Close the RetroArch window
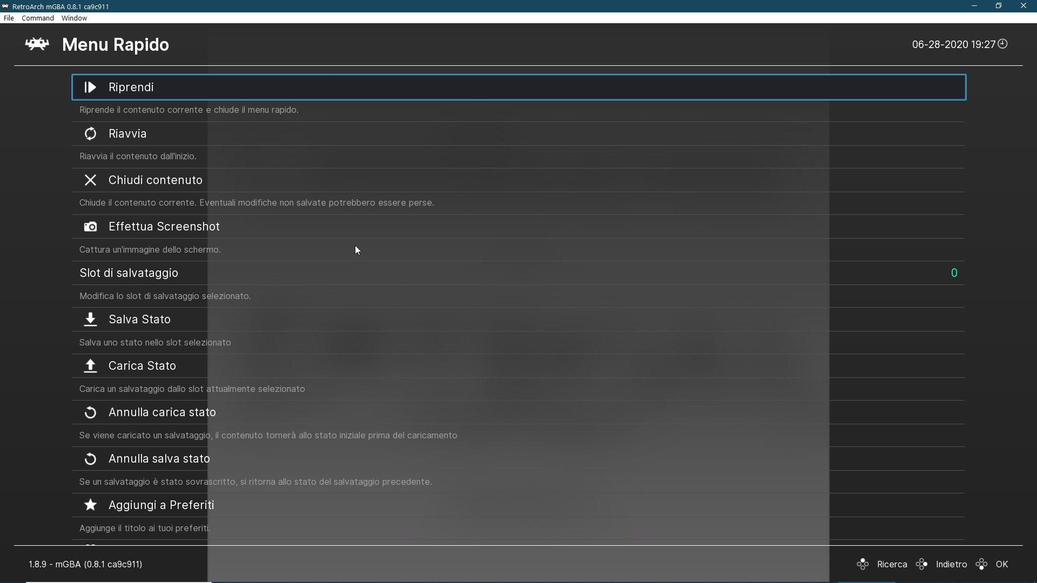 click(x=1023, y=6)
